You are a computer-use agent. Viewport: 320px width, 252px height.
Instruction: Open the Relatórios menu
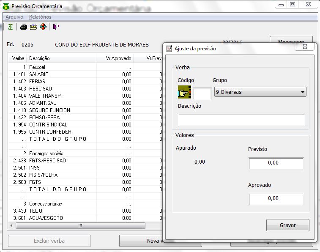coord(40,17)
